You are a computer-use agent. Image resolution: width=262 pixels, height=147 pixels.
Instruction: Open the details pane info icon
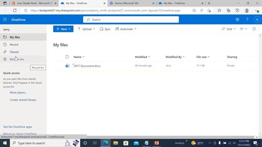254,29
